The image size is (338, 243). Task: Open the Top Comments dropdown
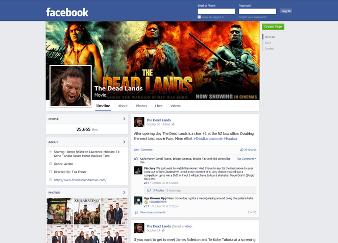click(246, 159)
